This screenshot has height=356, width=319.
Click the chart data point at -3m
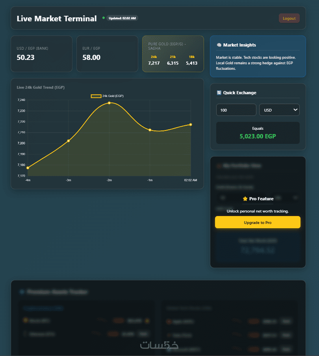69,141
